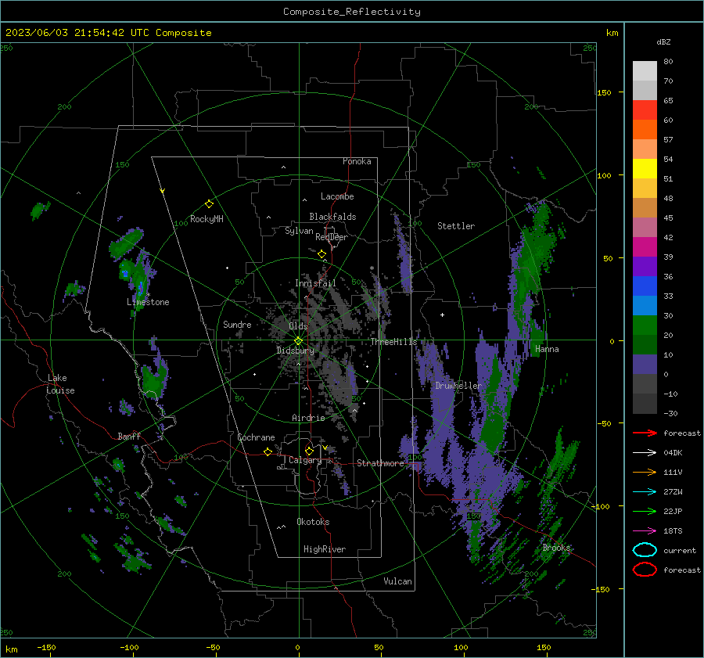
Task: Click the Airdrie city label
Action: (x=308, y=418)
